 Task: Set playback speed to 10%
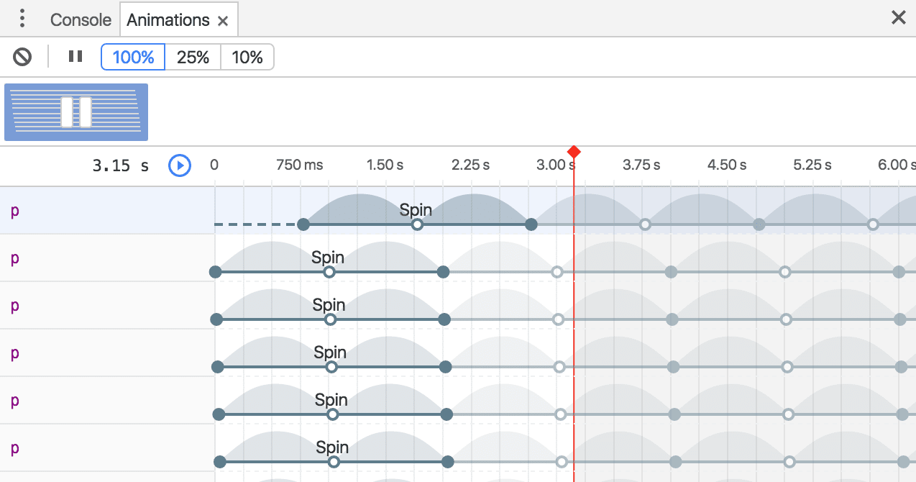point(247,58)
